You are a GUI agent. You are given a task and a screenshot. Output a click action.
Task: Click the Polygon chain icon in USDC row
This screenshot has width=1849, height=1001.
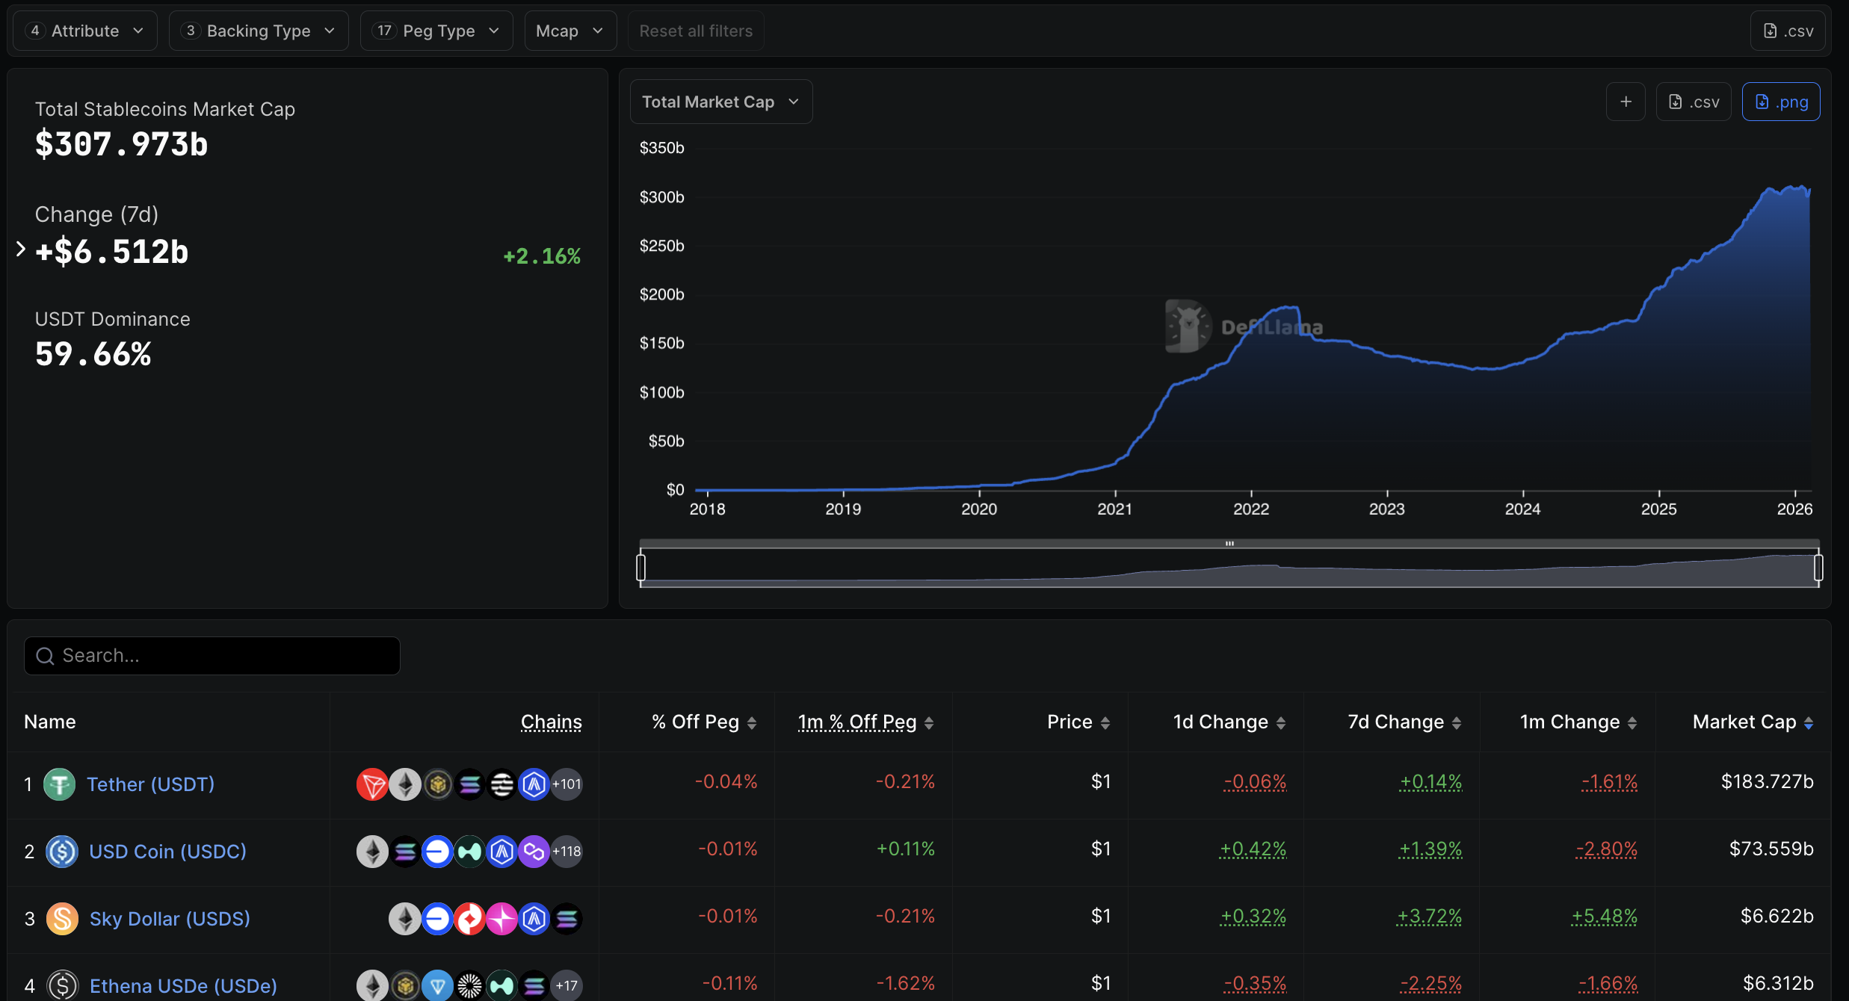click(x=534, y=852)
